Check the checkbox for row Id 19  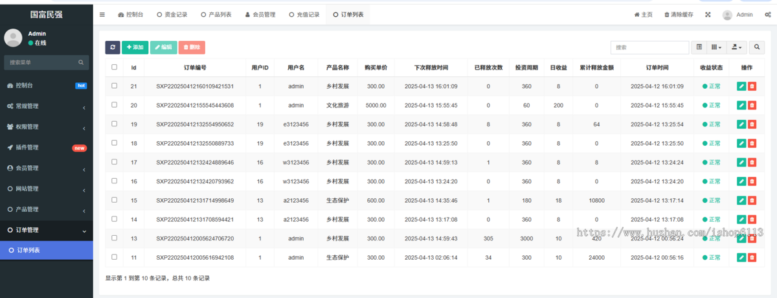point(115,124)
